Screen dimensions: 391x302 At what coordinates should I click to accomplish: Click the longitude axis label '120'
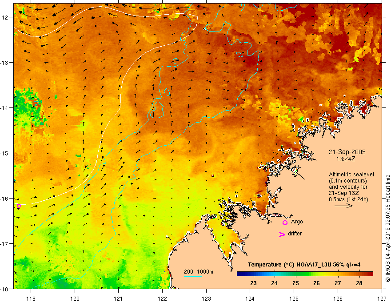75,298
